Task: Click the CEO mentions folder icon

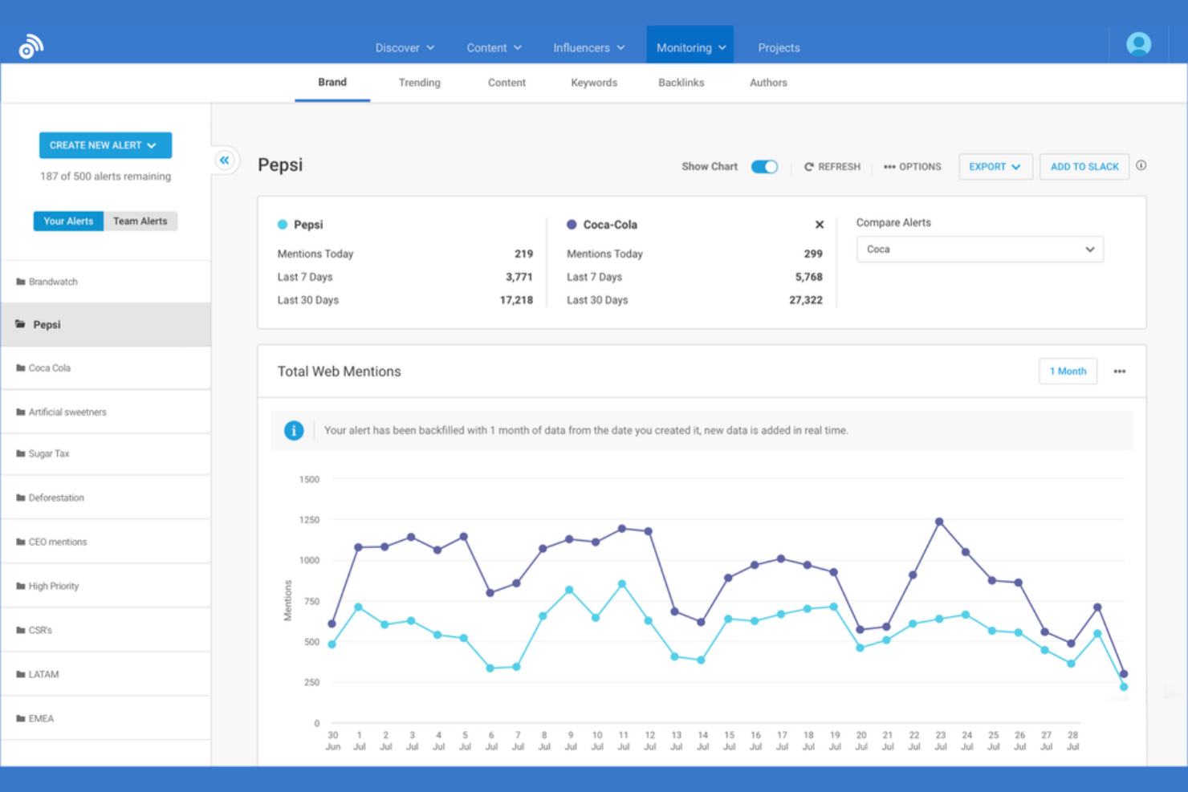Action: (21, 542)
